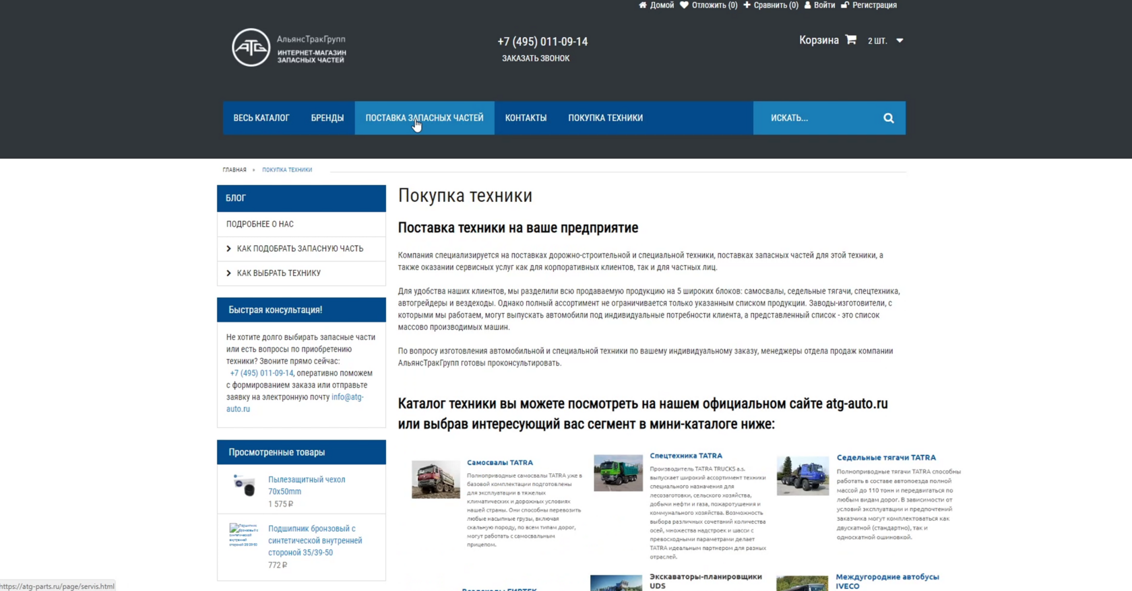Click the heart icon for Отложить

coord(684,5)
